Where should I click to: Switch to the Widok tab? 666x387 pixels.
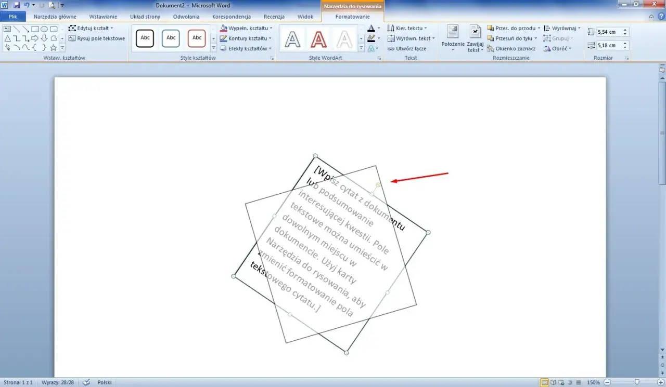[305, 17]
